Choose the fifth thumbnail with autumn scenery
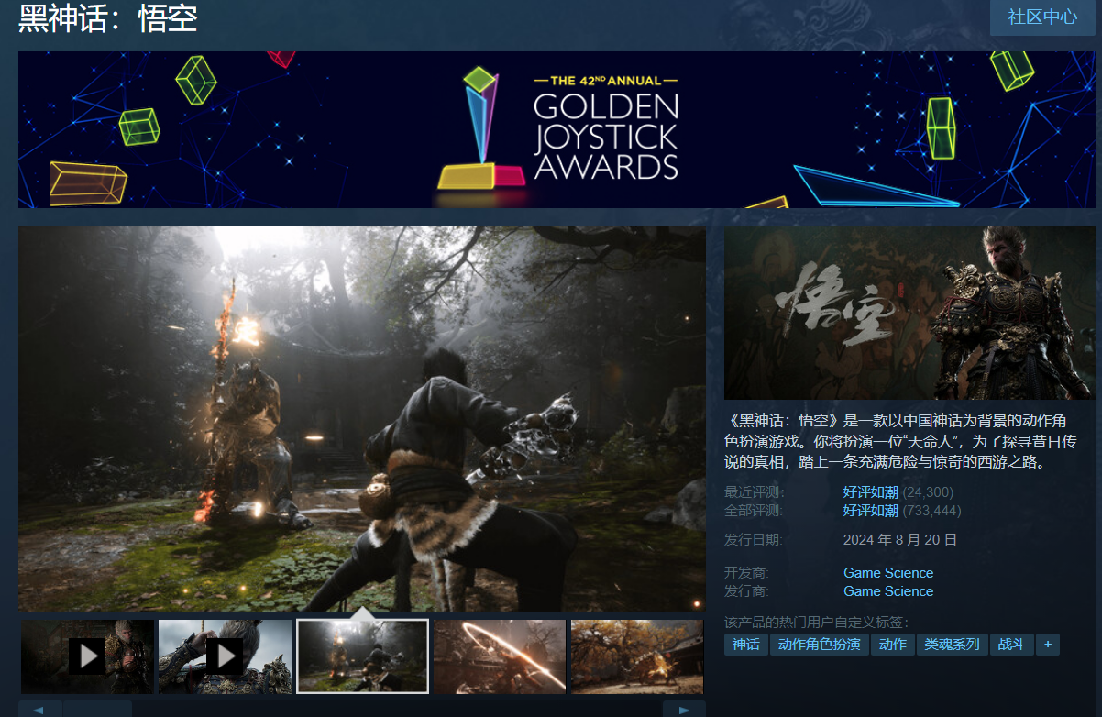The width and height of the screenshot is (1102, 717). 636,656
